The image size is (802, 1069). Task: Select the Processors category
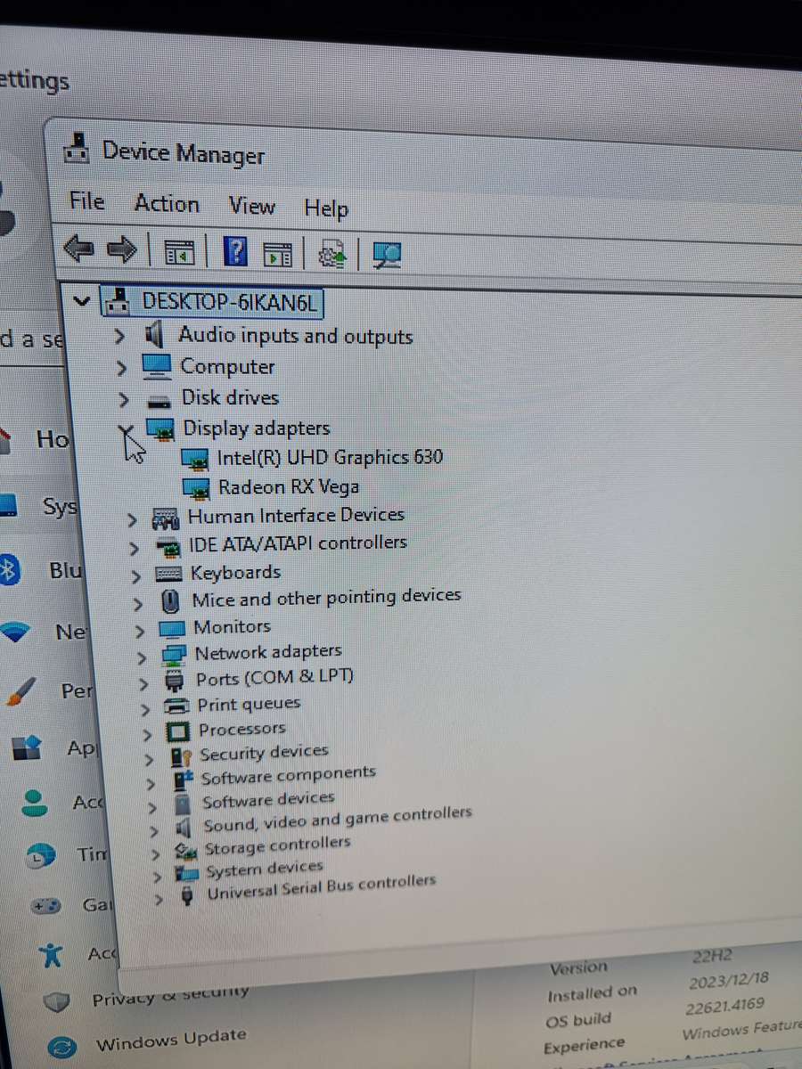[x=241, y=730]
